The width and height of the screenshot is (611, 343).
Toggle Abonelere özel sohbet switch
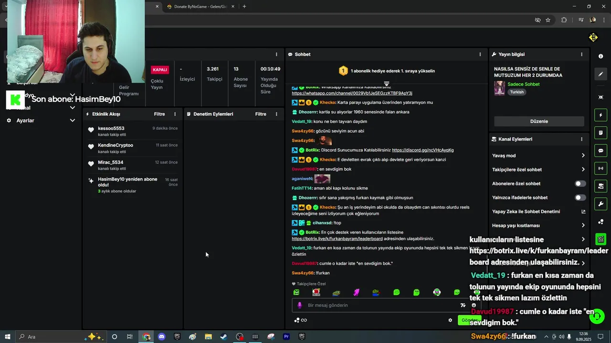click(x=580, y=183)
